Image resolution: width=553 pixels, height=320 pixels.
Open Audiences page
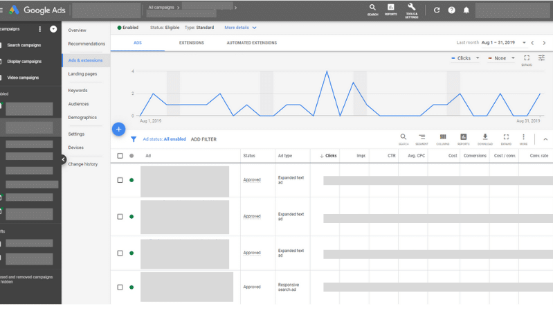(78, 104)
